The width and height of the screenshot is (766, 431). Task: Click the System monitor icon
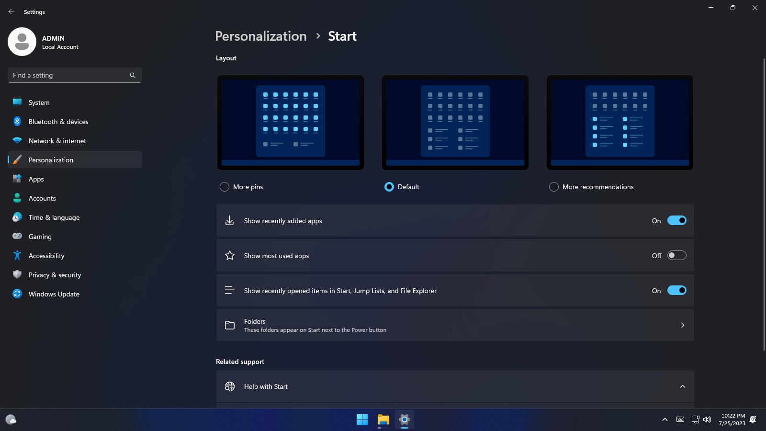click(17, 102)
